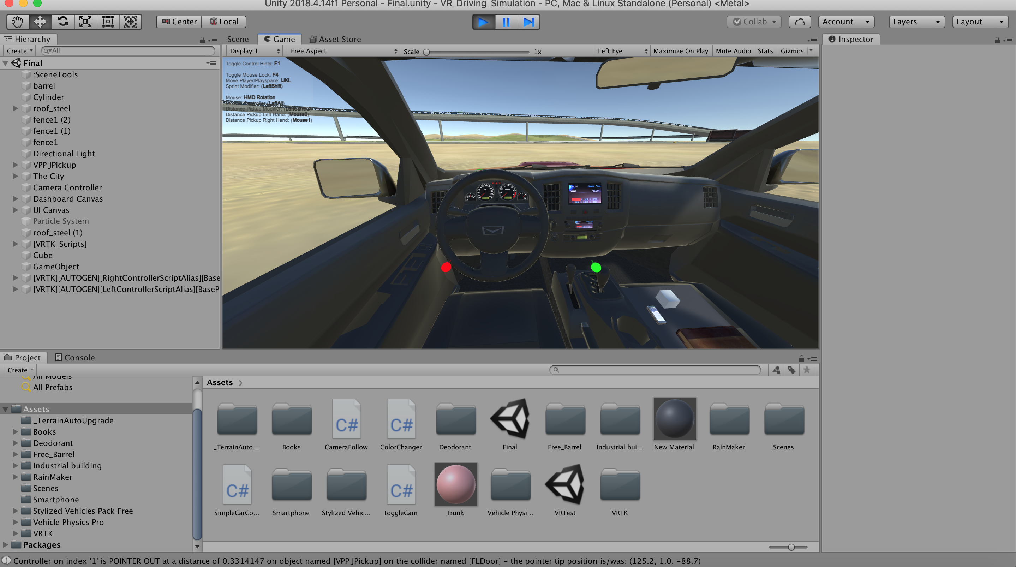Select the Move tool
The width and height of the screenshot is (1016, 567).
(x=40, y=22)
